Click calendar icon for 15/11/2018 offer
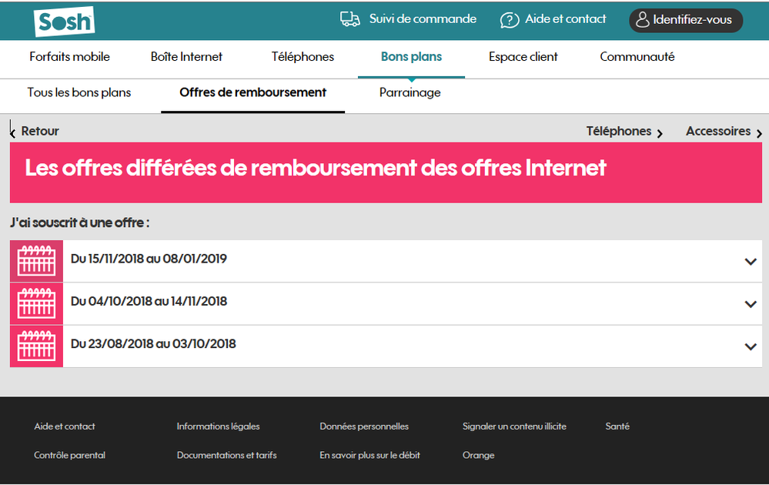The height and width of the screenshot is (485, 769). [x=36, y=261]
